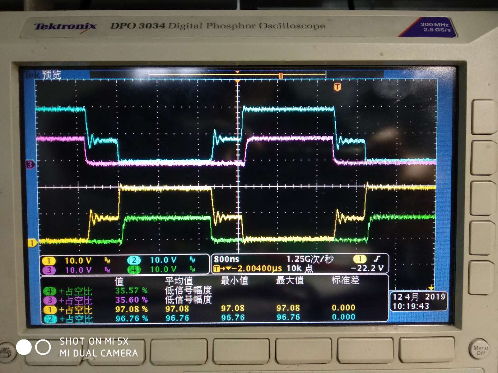Image resolution: width=498 pixels, height=373 pixels.
Task: Click the "97.08 %" duty cycle value
Action: (x=131, y=309)
